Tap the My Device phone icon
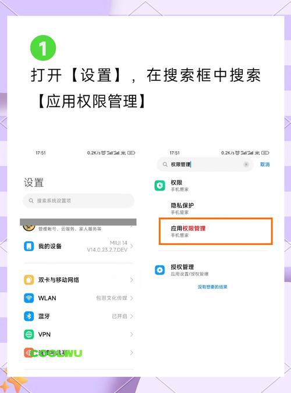Screen dimensions: 291x393 coord(29,246)
